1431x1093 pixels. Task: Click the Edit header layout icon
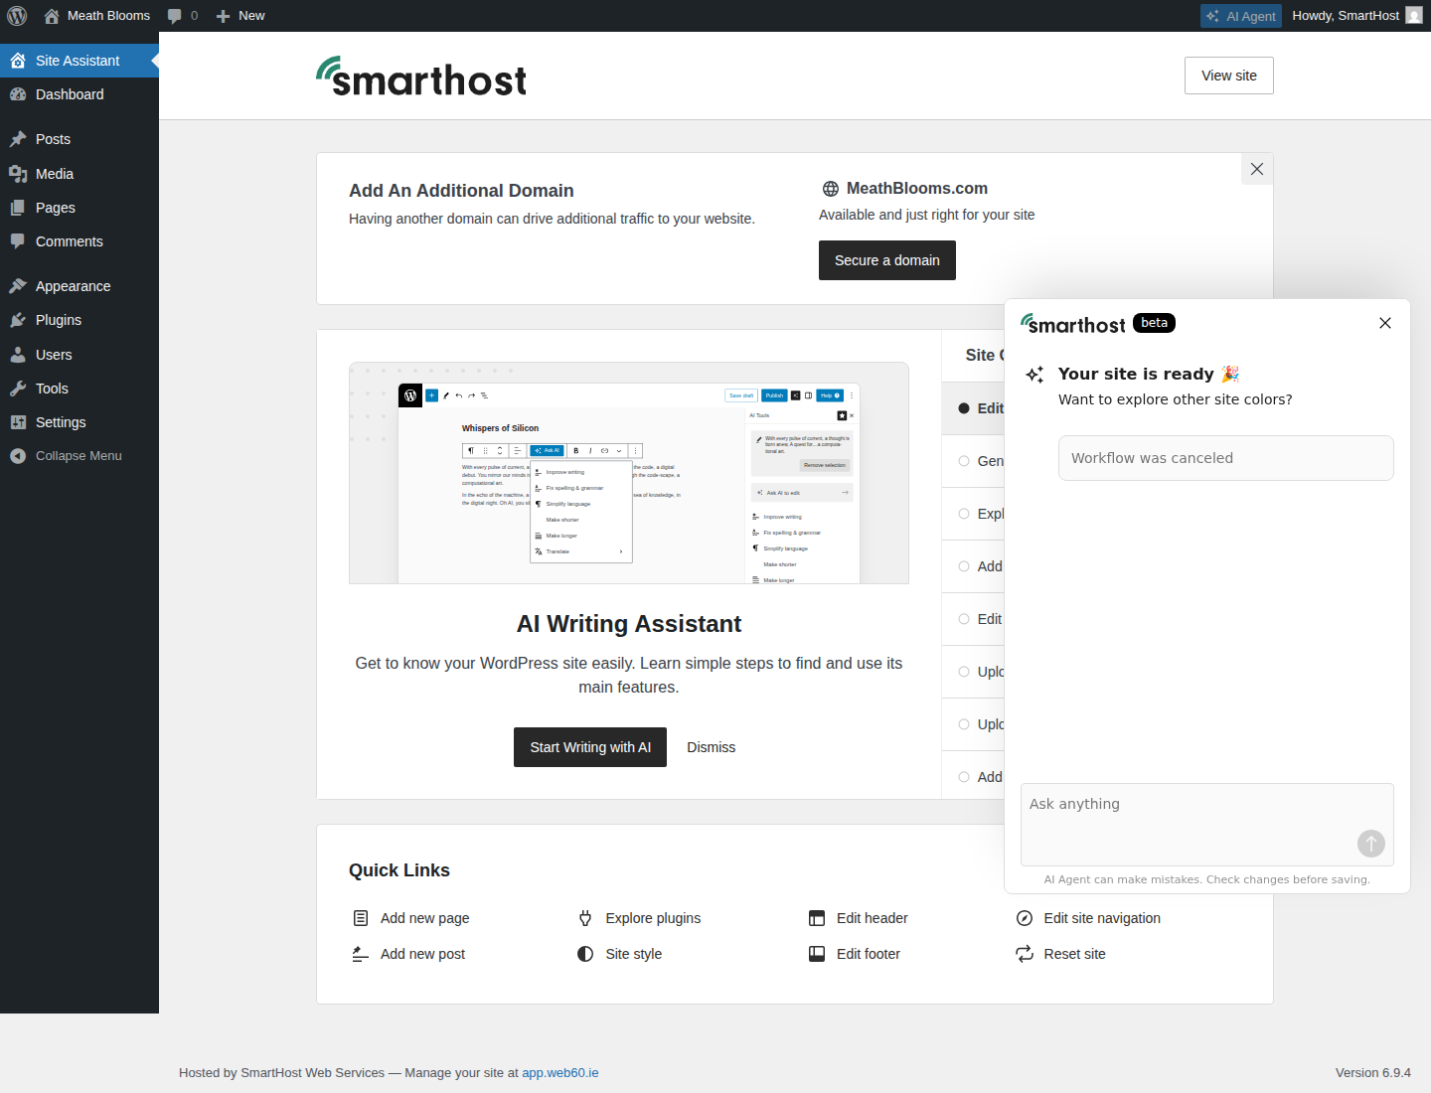tap(817, 918)
